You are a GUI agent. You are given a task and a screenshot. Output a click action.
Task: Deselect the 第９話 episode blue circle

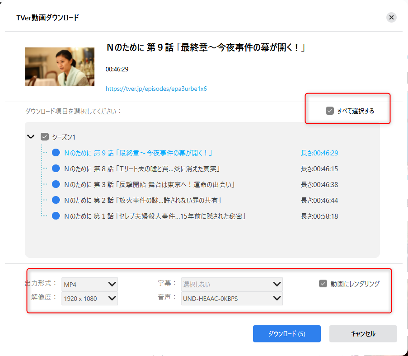point(56,153)
